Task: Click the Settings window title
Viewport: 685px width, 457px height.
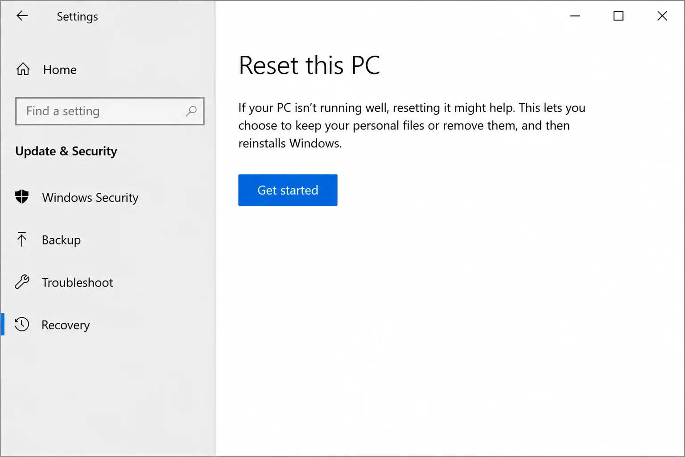Action: click(77, 17)
